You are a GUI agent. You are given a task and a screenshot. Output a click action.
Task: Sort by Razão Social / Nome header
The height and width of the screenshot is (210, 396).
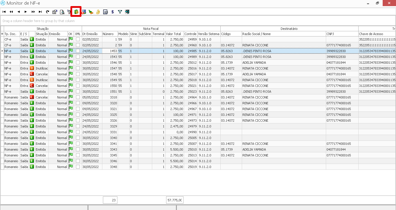(284, 34)
